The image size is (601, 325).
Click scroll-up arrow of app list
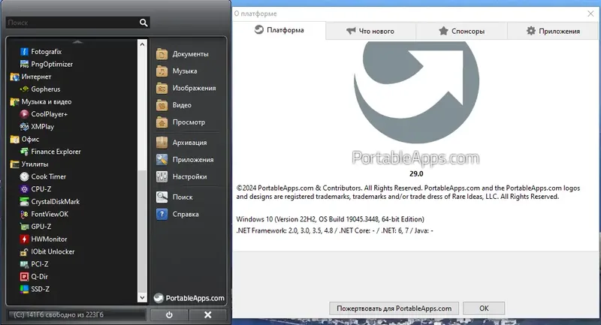[x=142, y=44]
